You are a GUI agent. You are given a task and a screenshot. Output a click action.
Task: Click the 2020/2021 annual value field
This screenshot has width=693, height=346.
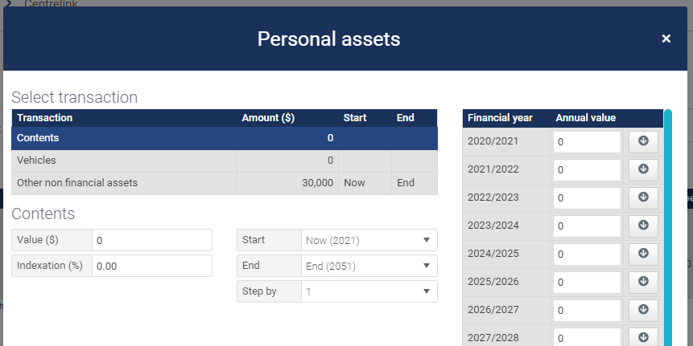(x=587, y=142)
